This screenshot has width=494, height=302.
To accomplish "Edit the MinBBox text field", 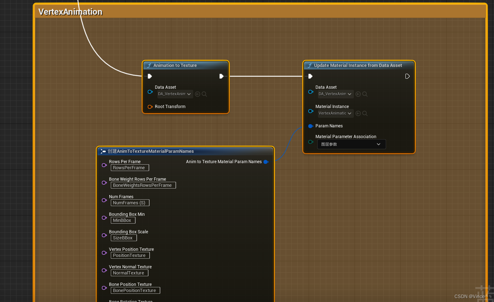I will [123, 220].
